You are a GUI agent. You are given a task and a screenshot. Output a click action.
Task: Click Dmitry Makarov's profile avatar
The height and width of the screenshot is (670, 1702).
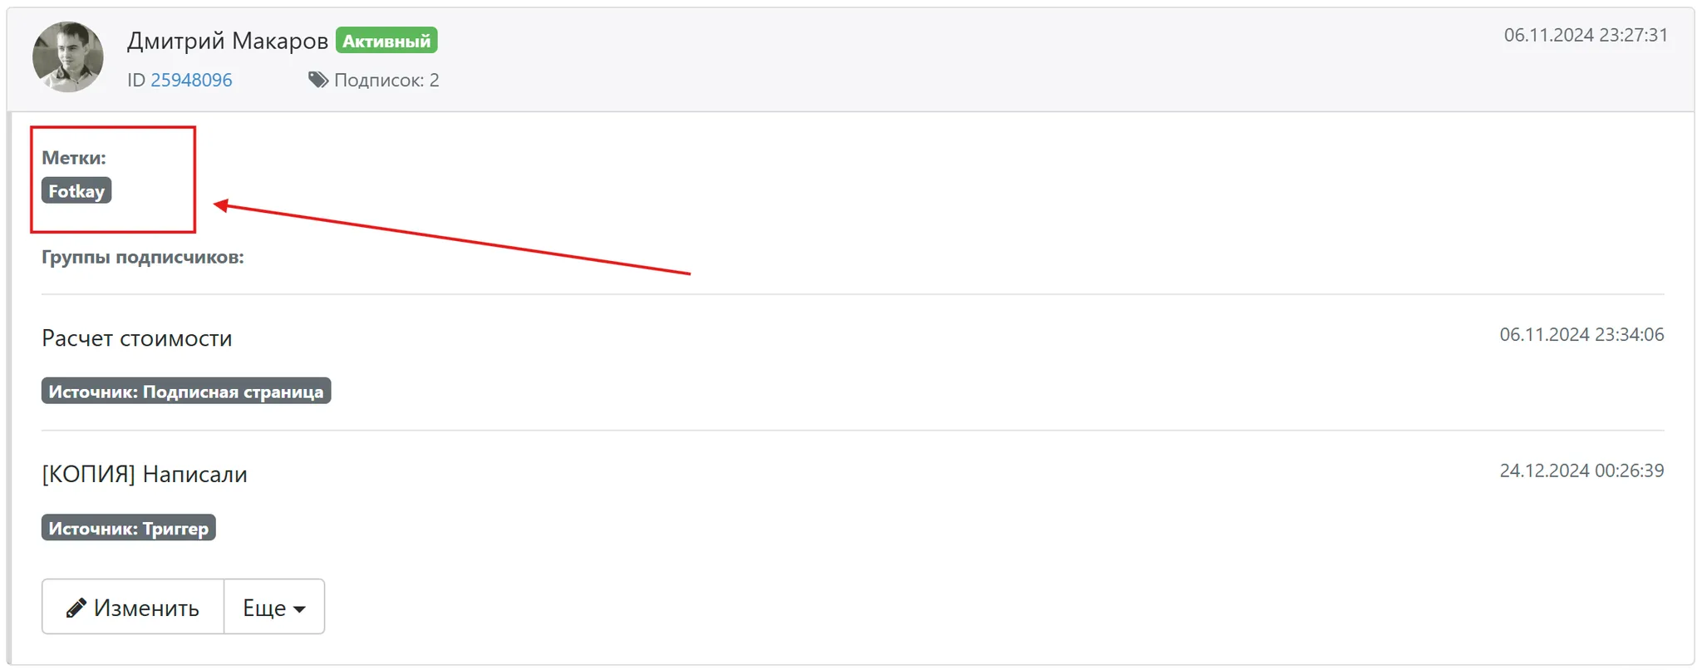pos(68,57)
